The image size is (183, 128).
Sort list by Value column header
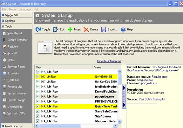coord(107,67)
